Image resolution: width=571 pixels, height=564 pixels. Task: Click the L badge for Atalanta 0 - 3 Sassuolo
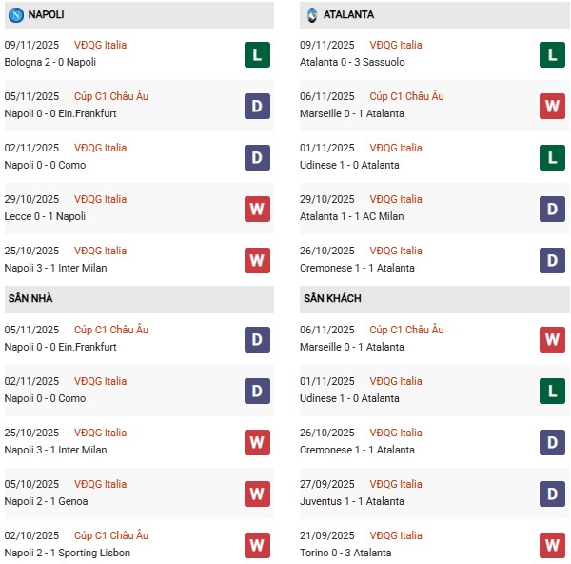pos(552,54)
